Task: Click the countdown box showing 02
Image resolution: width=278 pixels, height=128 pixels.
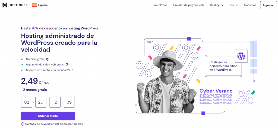Action: tap(27, 102)
